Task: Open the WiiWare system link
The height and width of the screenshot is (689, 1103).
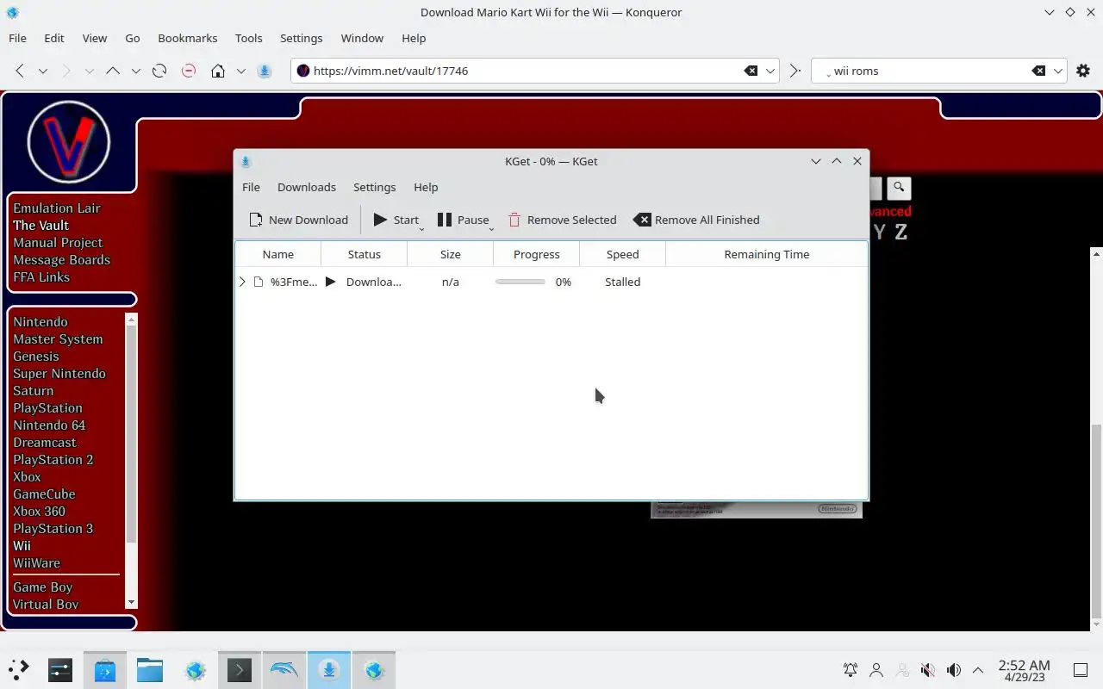Action: (x=36, y=563)
